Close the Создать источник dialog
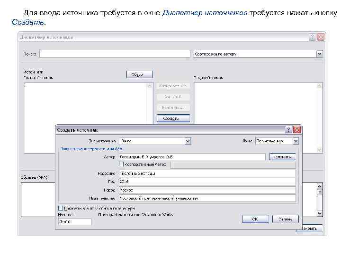Image resolution: width=341 pixels, height=256 pixels. click(297, 130)
